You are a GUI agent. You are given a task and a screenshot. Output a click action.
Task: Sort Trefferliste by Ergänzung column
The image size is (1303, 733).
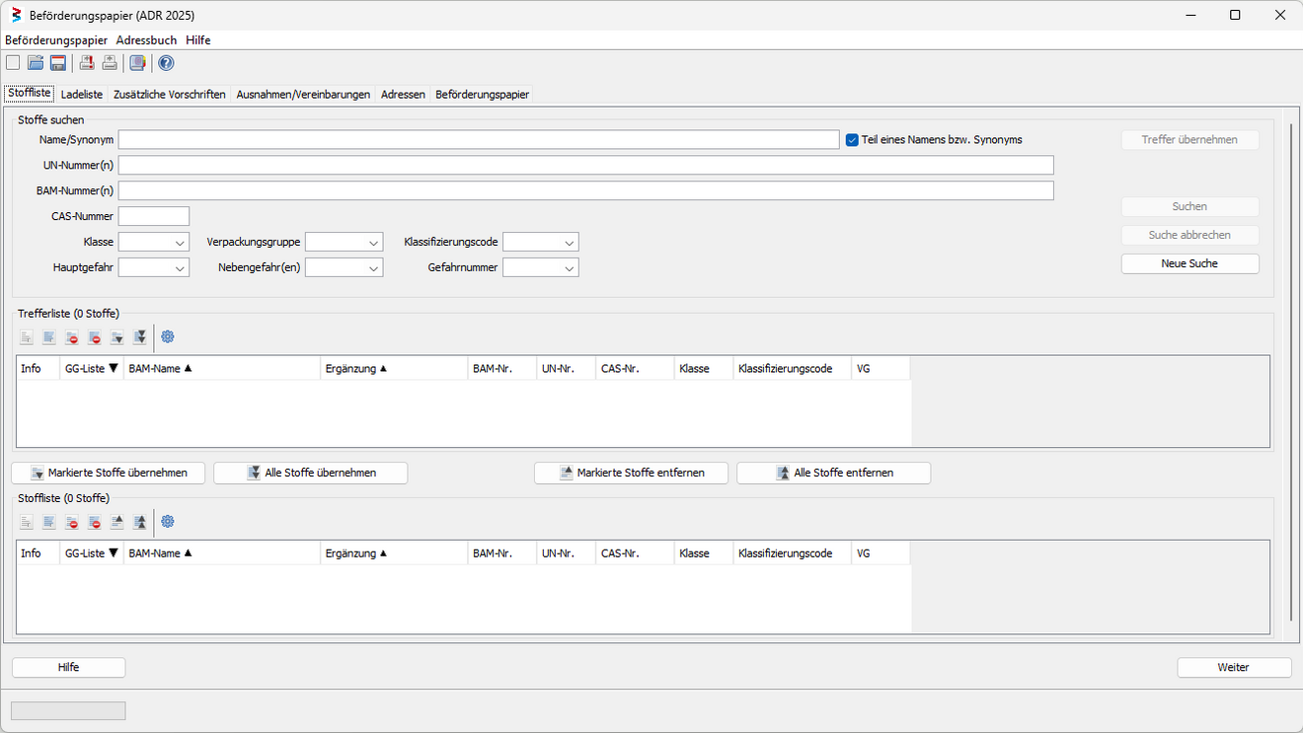[394, 369]
